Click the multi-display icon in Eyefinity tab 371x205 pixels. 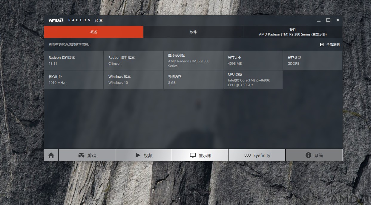[x=247, y=155]
